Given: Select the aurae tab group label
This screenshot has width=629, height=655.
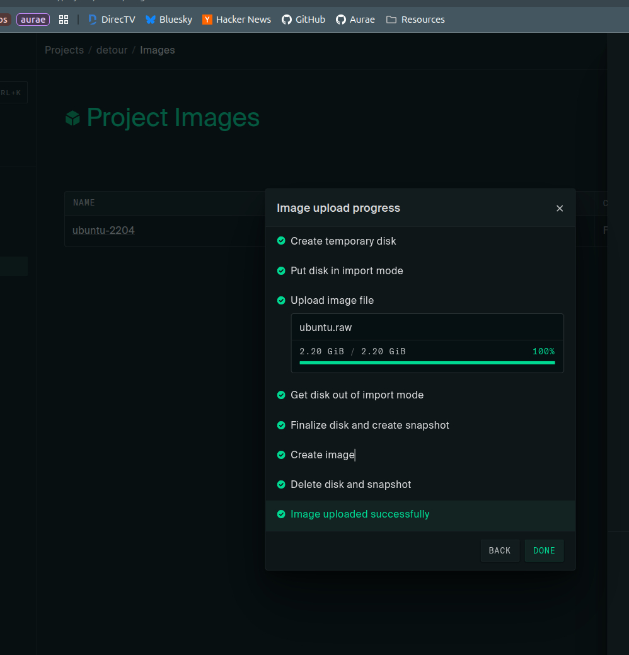Looking at the screenshot, I should tap(33, 20).
